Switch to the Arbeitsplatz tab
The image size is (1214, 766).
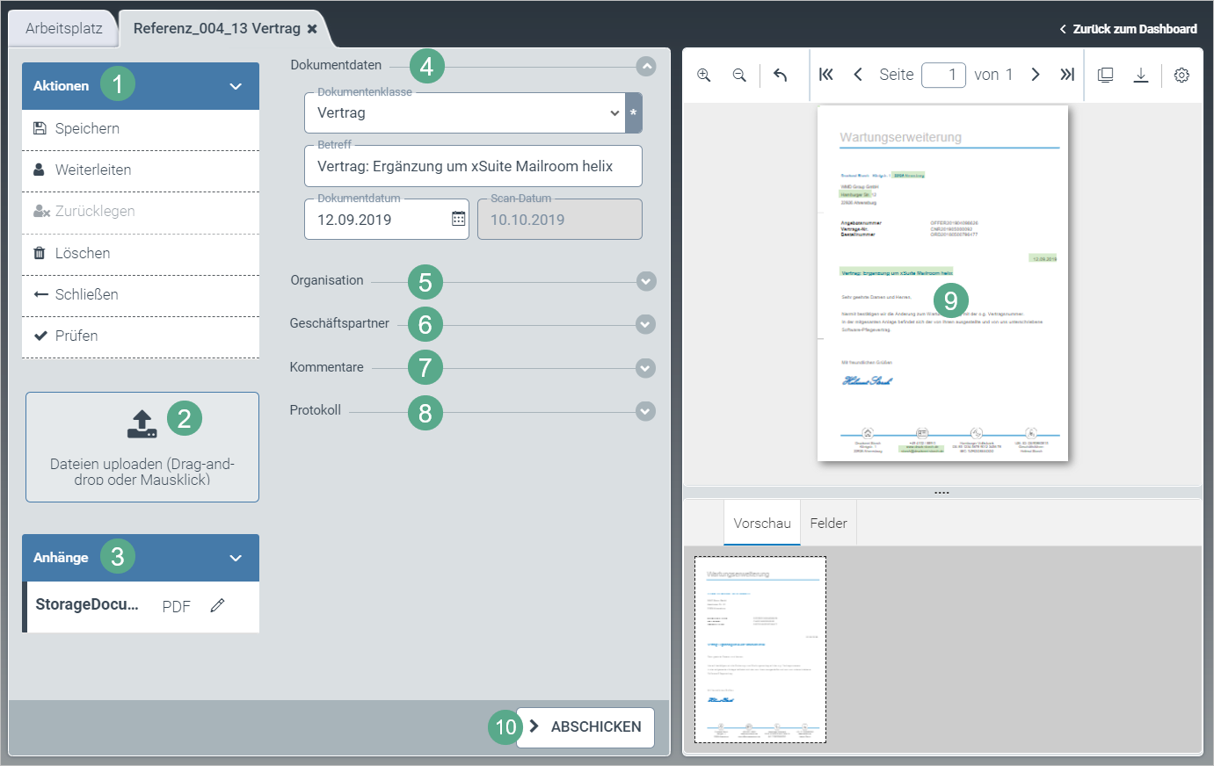(x=63, y=28)
